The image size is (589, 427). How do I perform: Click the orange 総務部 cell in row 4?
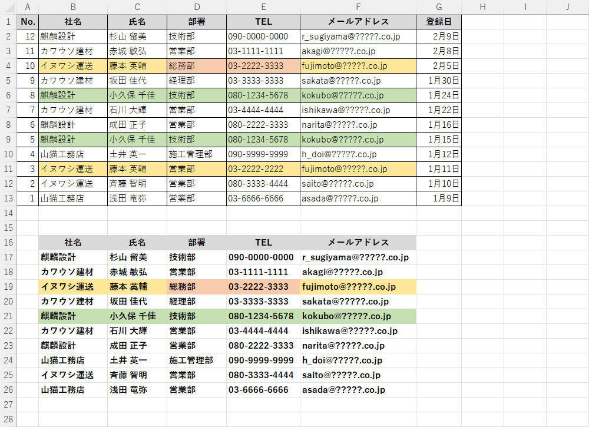(x=197, y=66)
